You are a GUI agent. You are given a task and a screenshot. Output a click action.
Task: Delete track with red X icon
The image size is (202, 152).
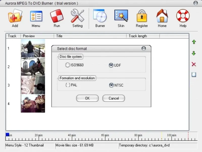point(194,64)
